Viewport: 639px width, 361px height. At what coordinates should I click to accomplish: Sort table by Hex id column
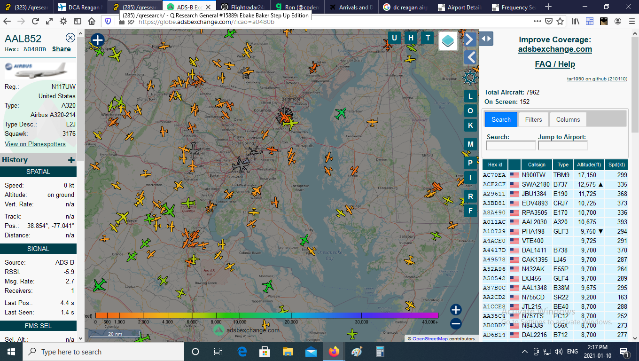point(495,165)
